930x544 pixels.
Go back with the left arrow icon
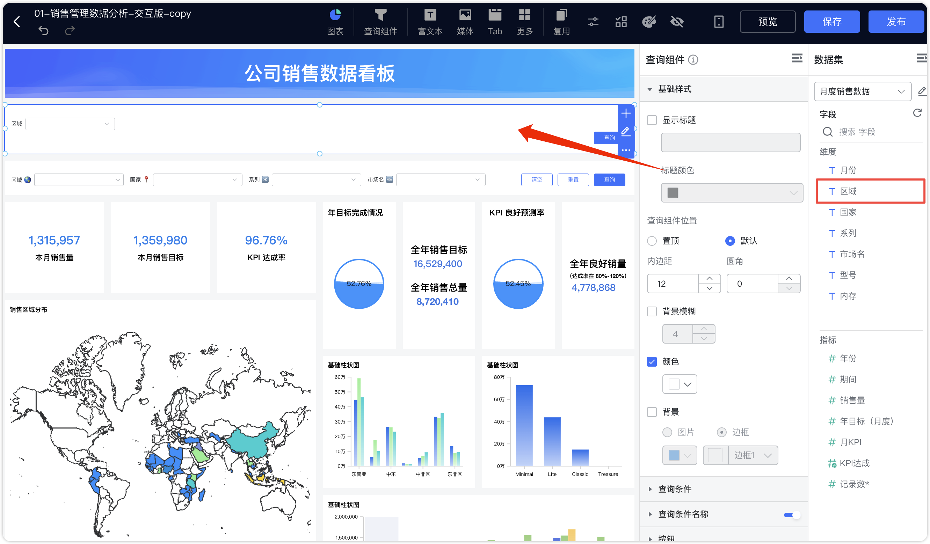pos(17,21)
